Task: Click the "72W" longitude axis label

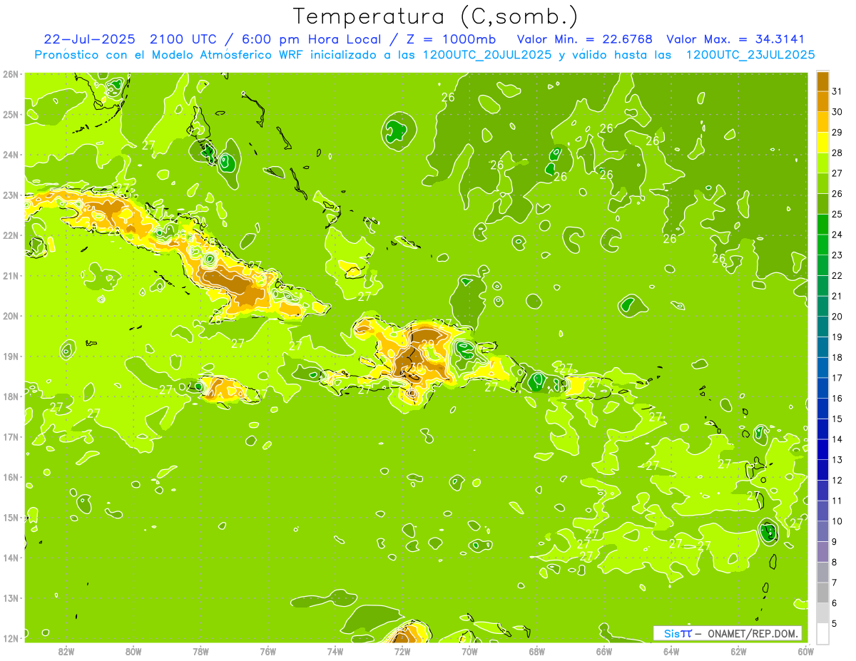Action: point(402,652)
